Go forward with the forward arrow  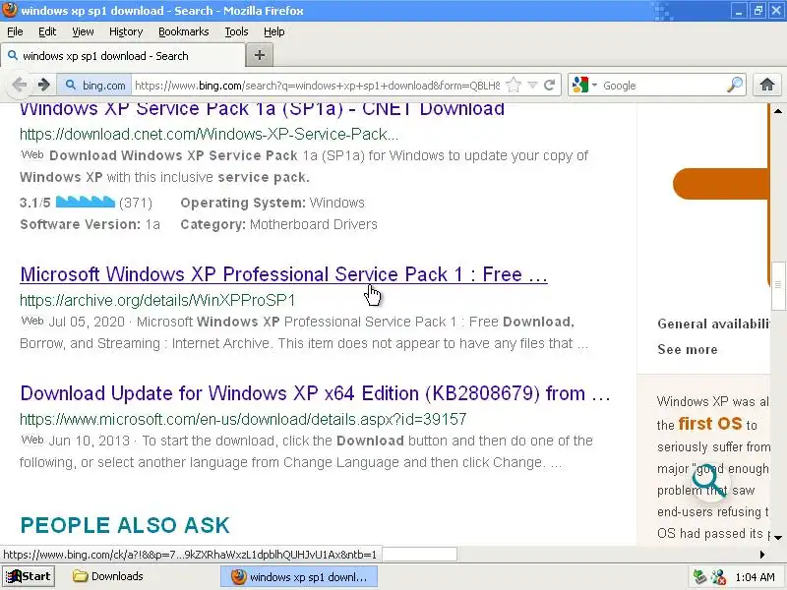[x=44, y=85]
